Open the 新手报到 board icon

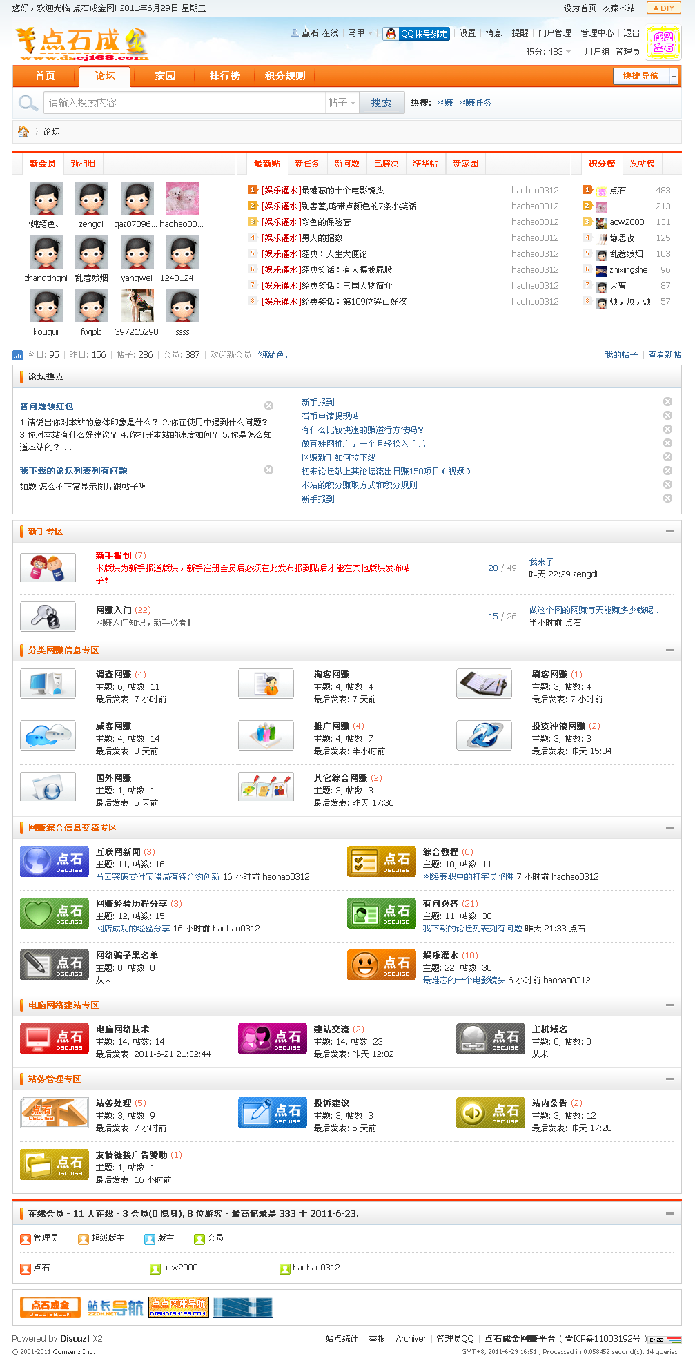(48, 568)
